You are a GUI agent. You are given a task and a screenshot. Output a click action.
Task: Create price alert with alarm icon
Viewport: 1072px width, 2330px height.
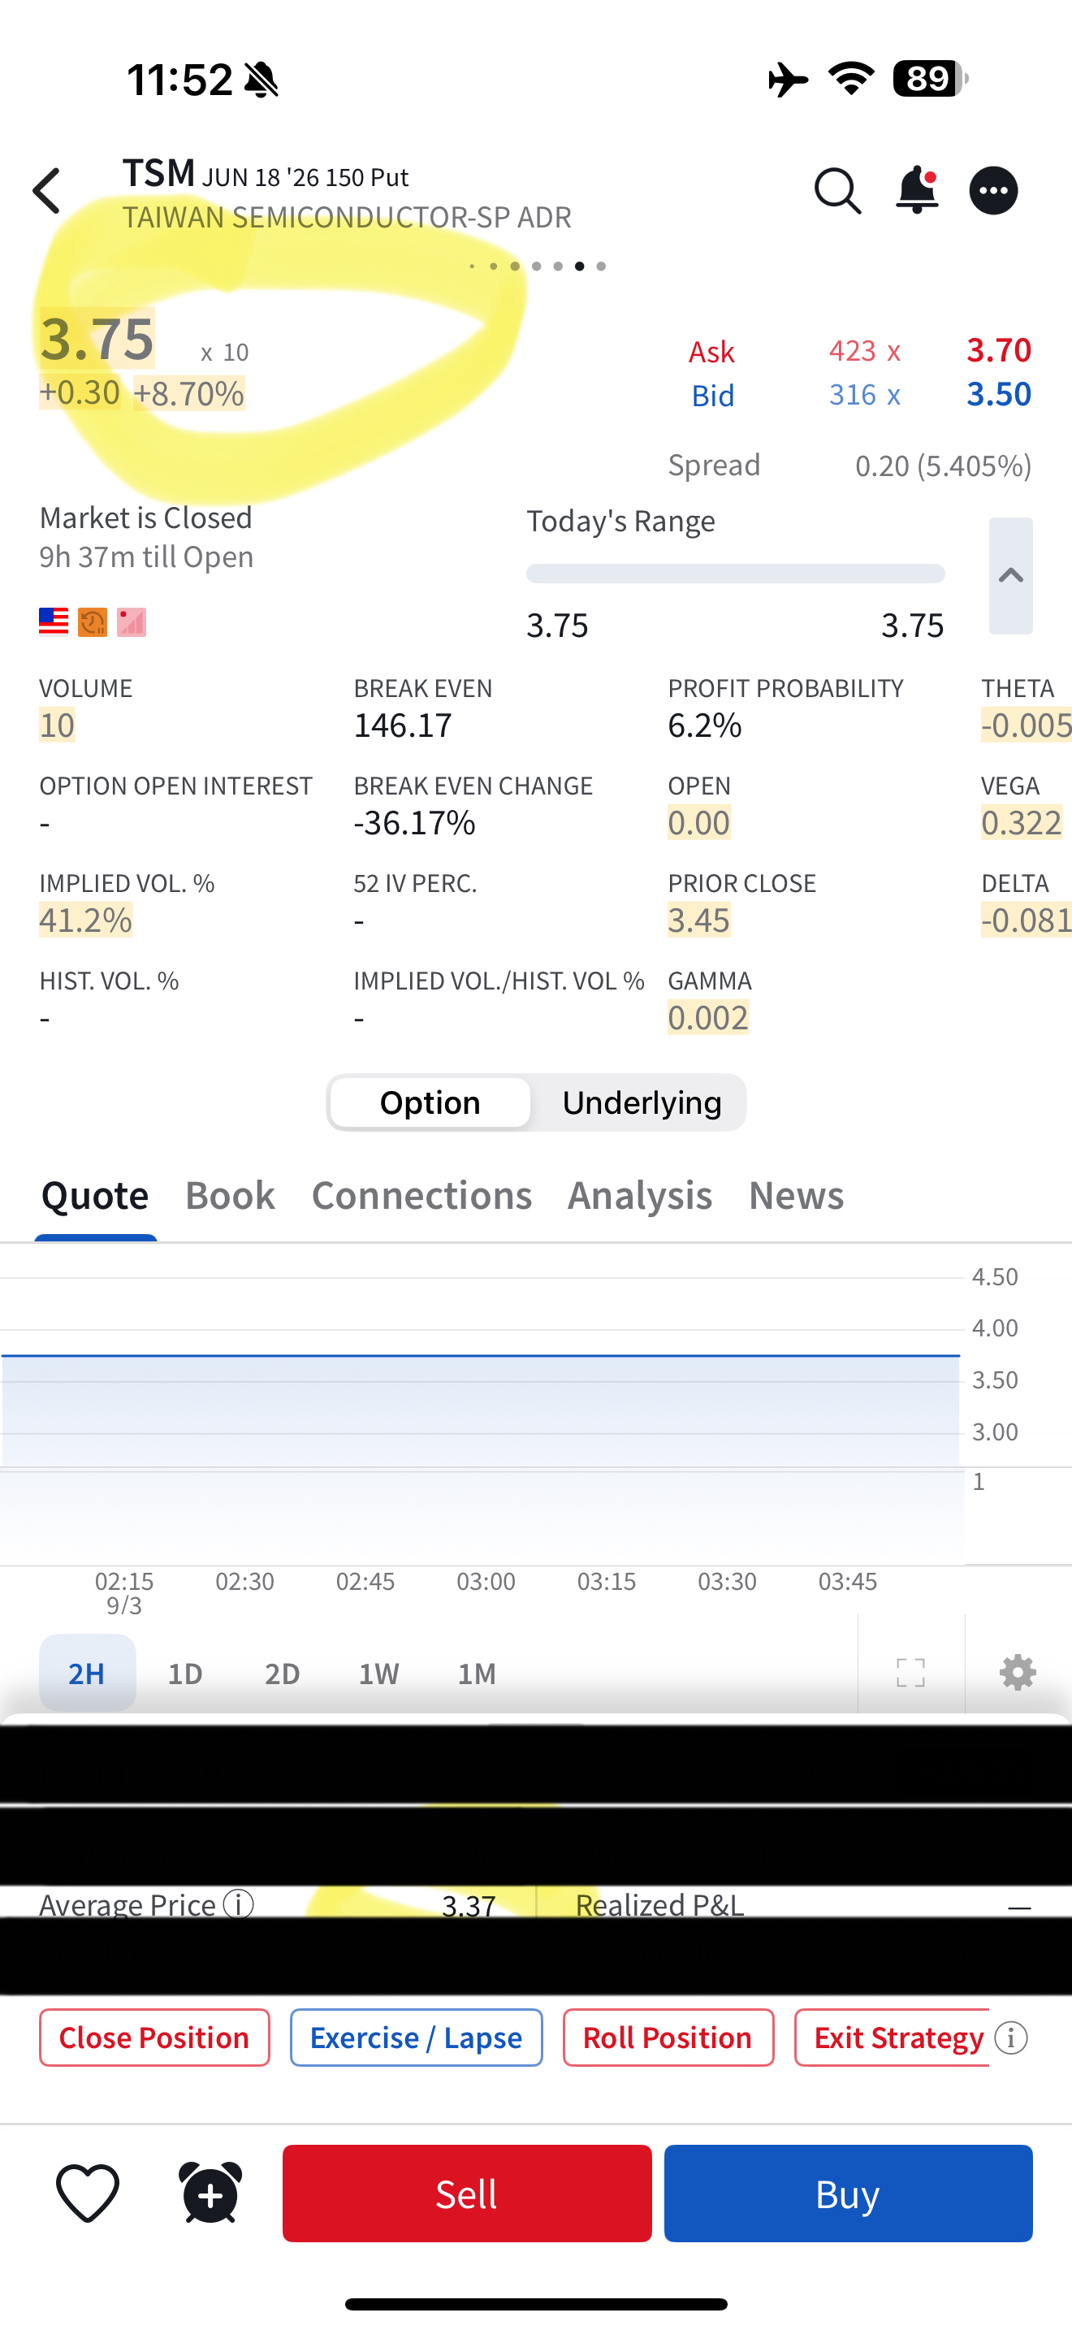coord(210,2193)
